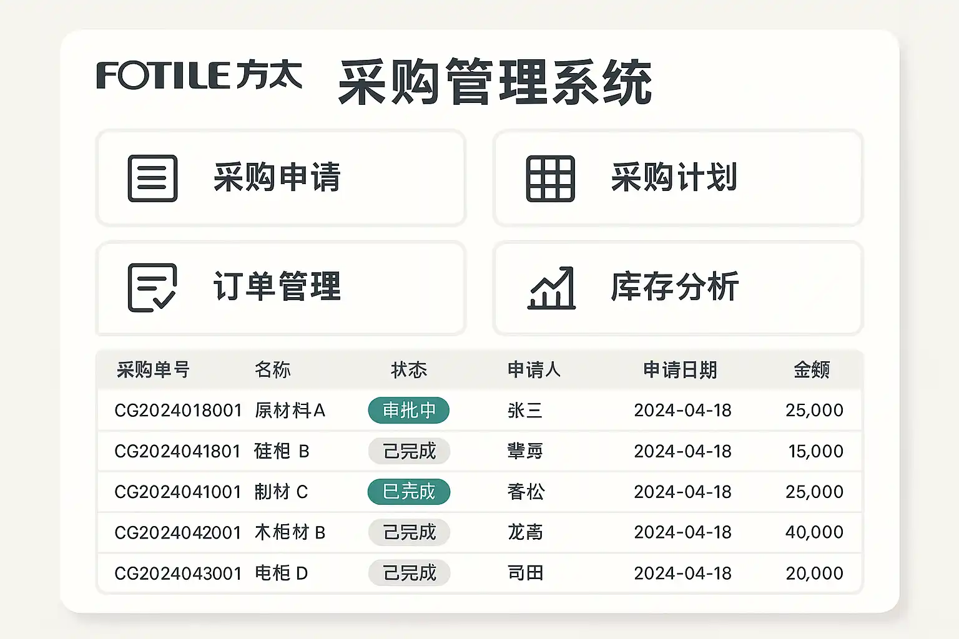Select order number CG2024018001
This screenshot has width=959, height=639.
[178, 411]
